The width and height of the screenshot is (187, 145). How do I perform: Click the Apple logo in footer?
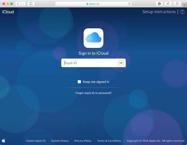3,140
